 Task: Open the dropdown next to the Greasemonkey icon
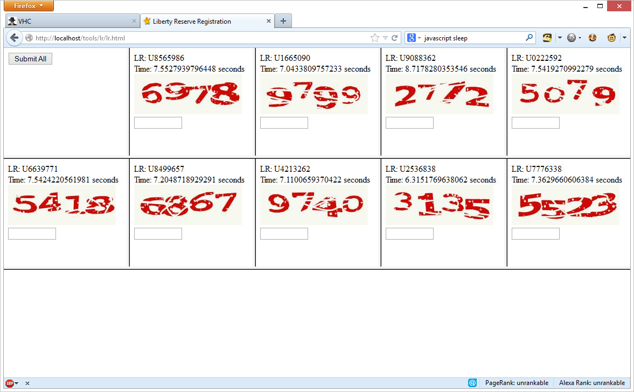(x=624, y=38)
